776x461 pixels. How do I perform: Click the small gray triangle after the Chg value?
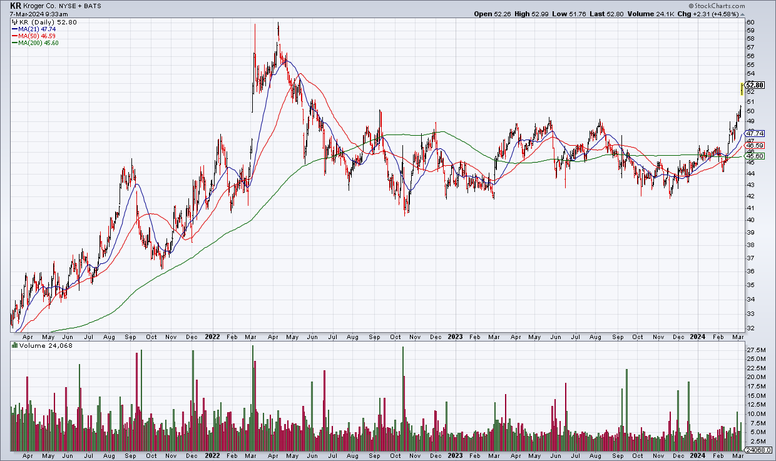743,14
